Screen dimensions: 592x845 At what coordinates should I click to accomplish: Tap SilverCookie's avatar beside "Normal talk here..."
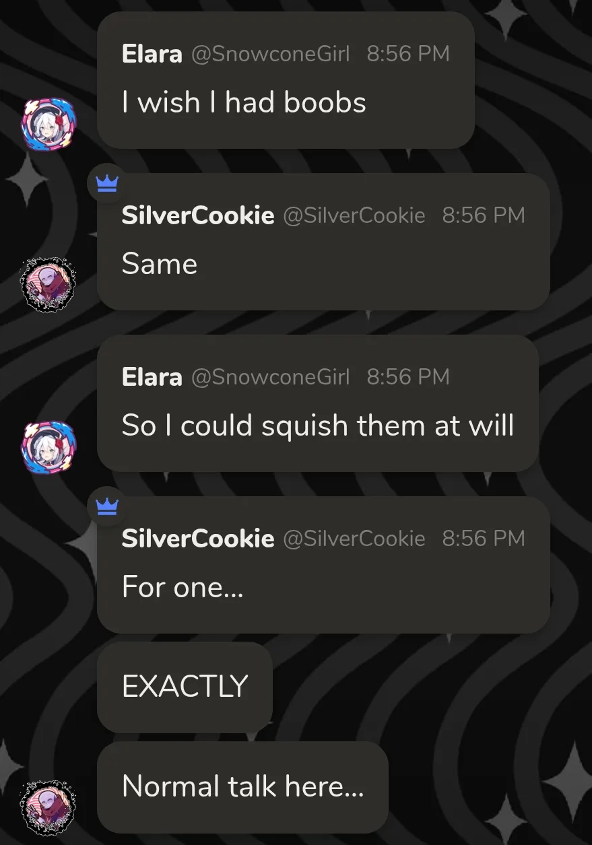(x=48, y=807)
